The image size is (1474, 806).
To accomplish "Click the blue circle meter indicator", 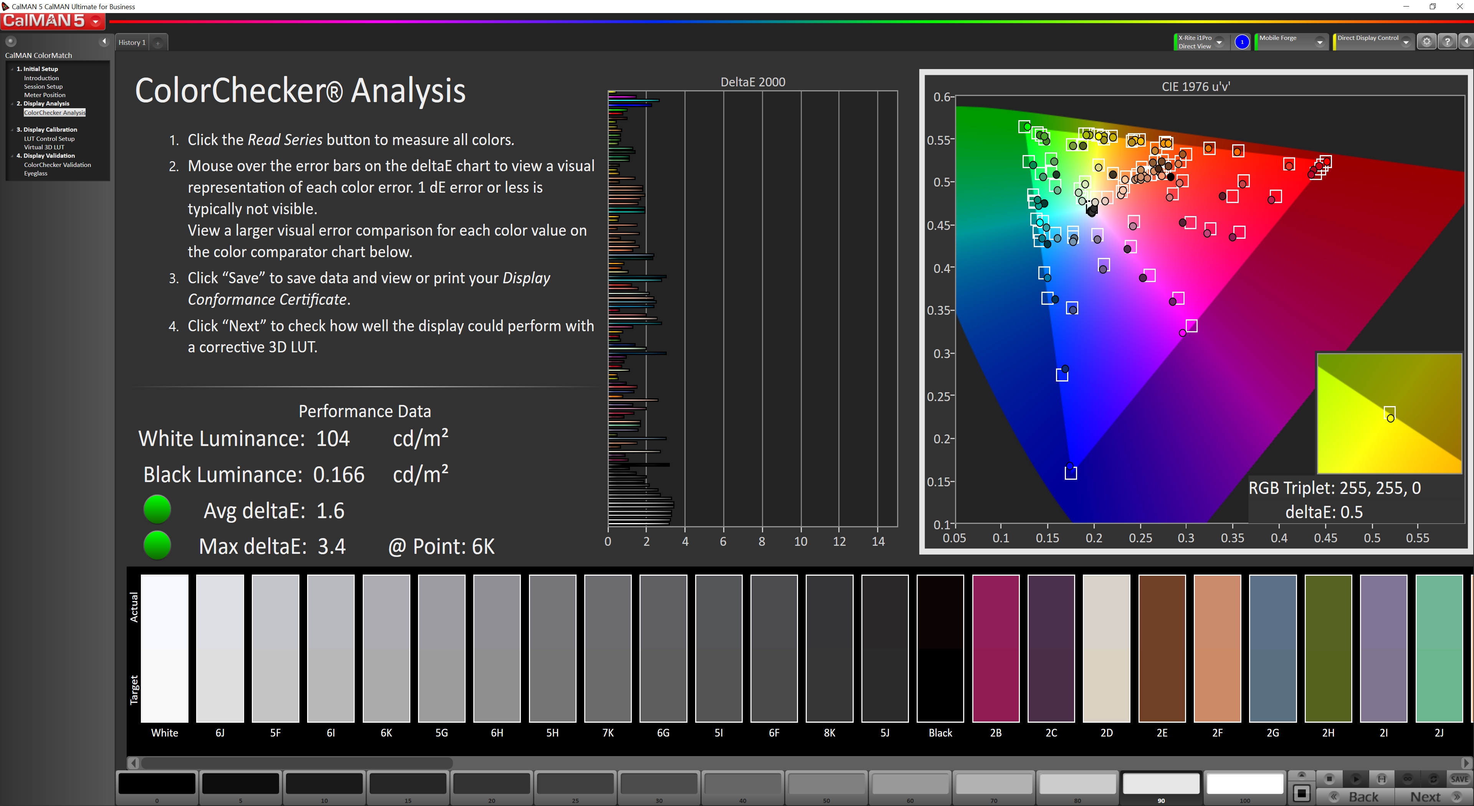I will click(1242, 42).
